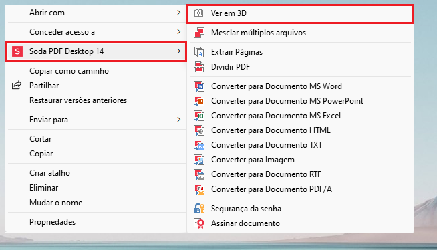Select Extrair Páginas
This screenshot has height=250, width=437.
click(301, 52)
